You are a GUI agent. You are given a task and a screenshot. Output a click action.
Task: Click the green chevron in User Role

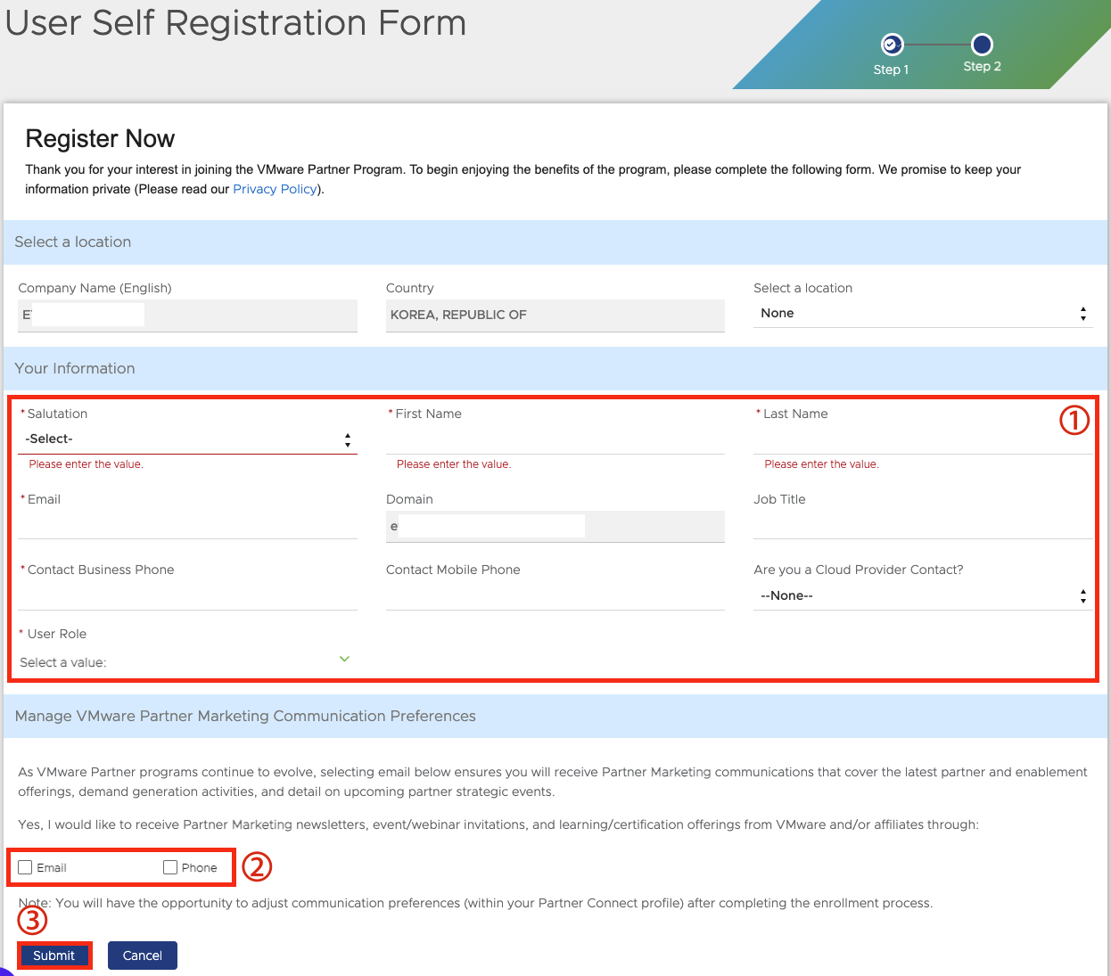(344, 660)
